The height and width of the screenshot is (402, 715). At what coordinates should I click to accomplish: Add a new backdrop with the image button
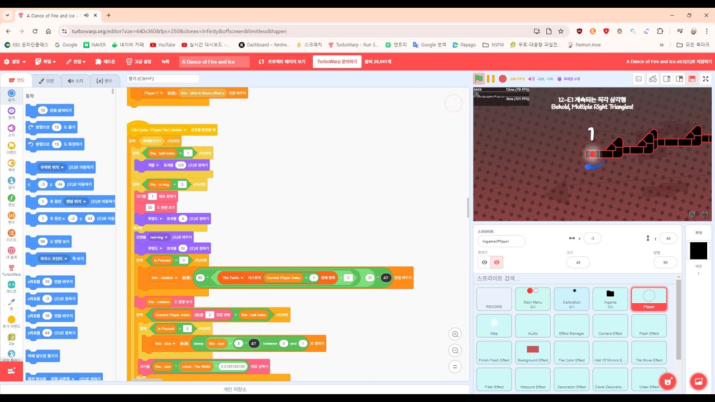[698, 381]
